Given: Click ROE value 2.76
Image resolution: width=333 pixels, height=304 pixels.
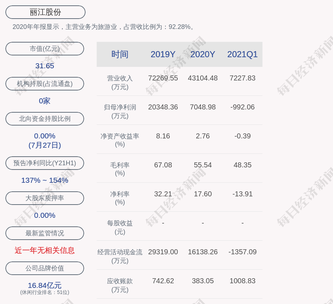Looking at the screenshot, I should coord(203,136).
